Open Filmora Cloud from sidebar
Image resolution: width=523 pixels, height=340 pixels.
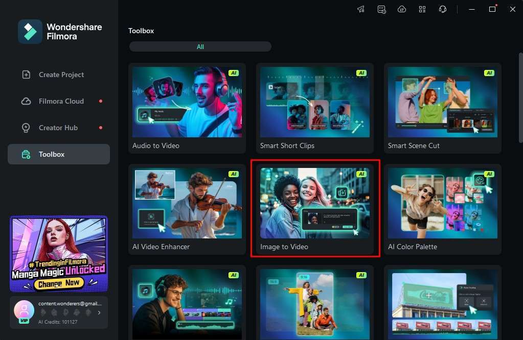[x=59, y=101]
